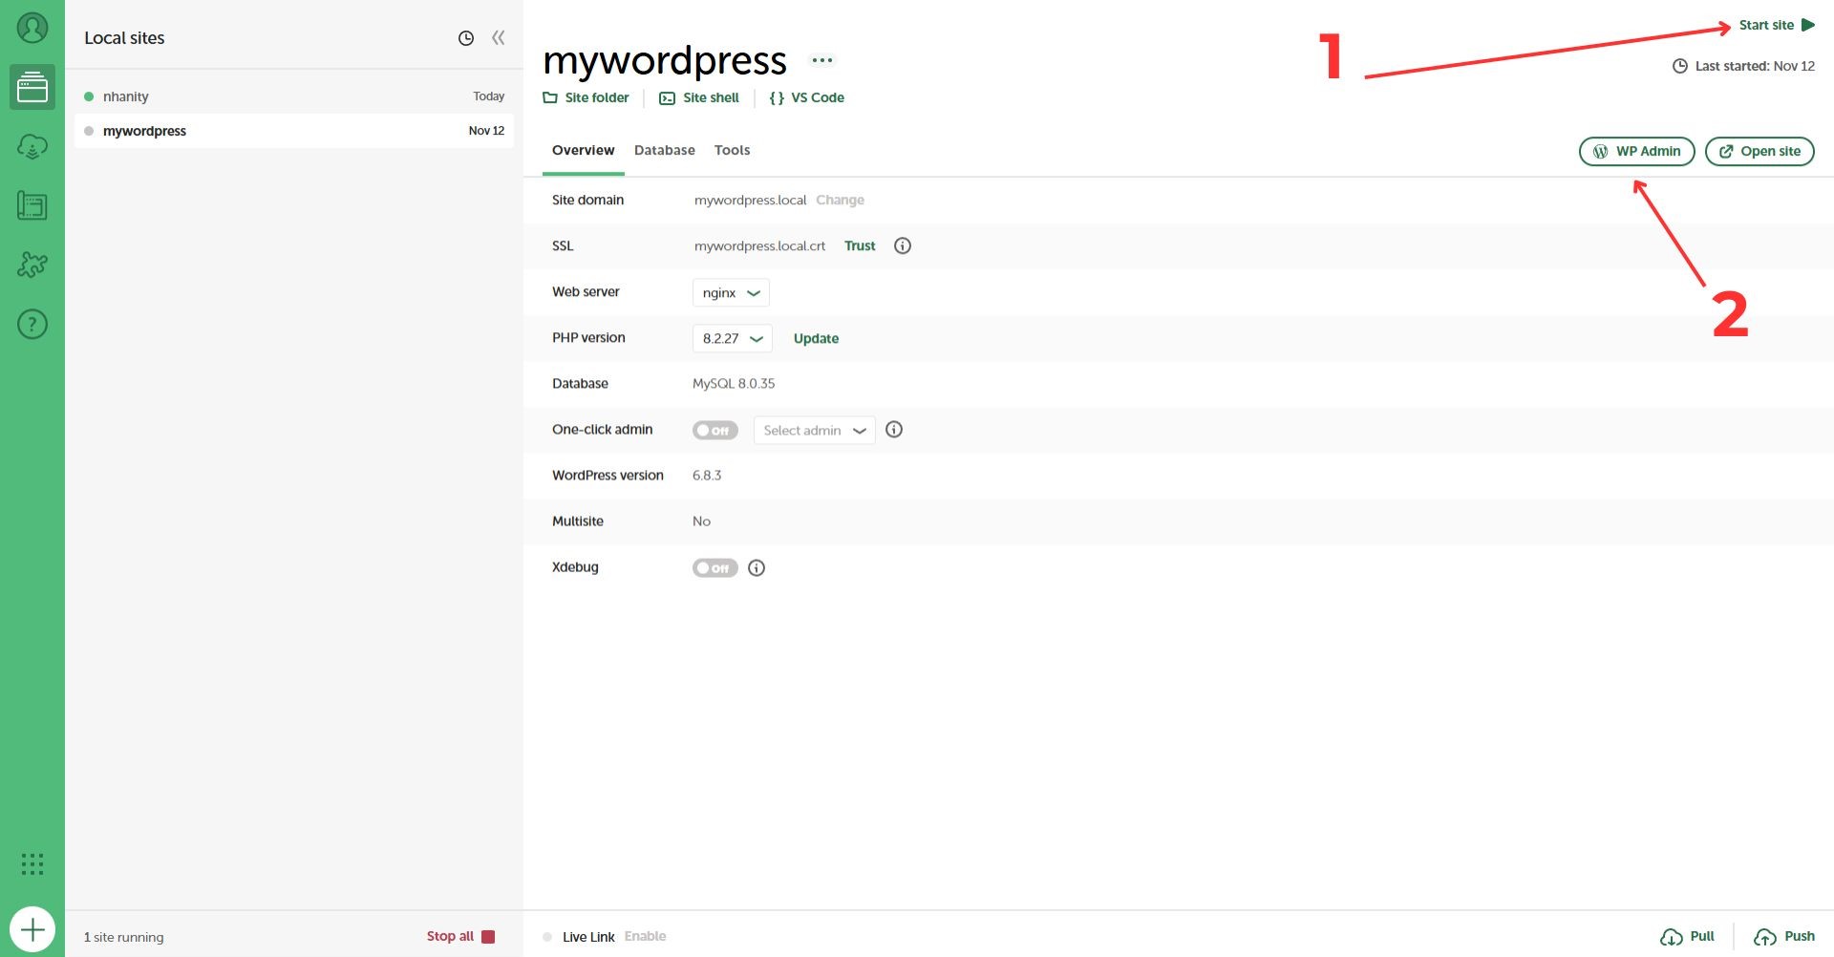Viewport: 1834px width, 957px height.
Task: Select the Local sites sidebar icon
Action: [x=32, y=88]
